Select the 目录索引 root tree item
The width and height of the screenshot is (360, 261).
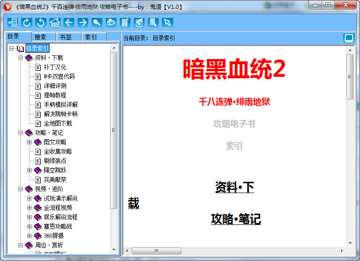37,48
